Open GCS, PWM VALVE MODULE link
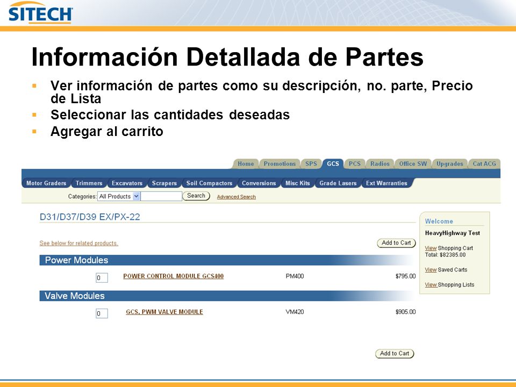516x387 pixels. 164,312
